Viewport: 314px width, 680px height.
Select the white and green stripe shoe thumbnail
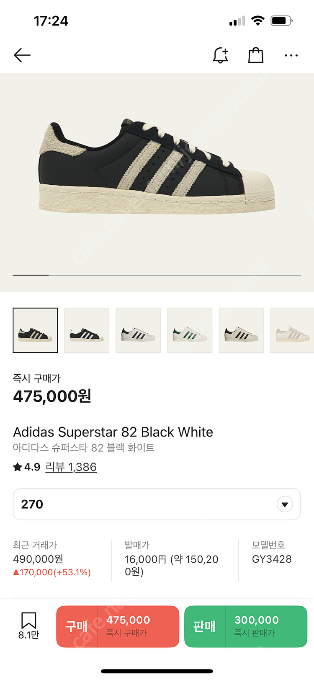tap(190, 330)
